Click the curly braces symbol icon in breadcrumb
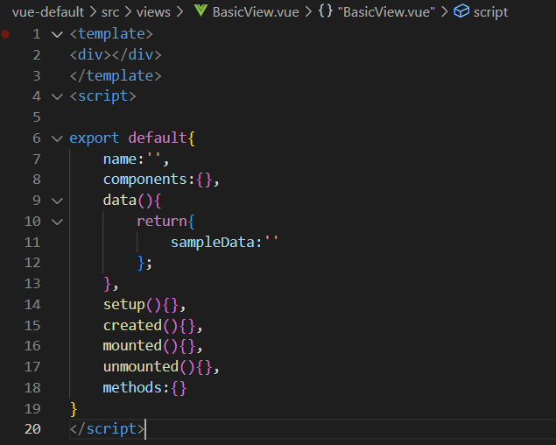 [x=326, y=11]
